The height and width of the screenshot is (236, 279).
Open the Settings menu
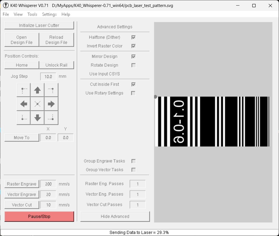point(49,14)
